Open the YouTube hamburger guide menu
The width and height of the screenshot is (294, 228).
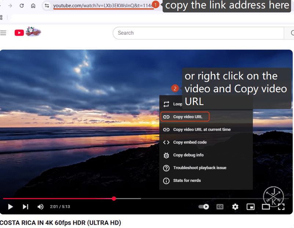(x=3, y=33)
